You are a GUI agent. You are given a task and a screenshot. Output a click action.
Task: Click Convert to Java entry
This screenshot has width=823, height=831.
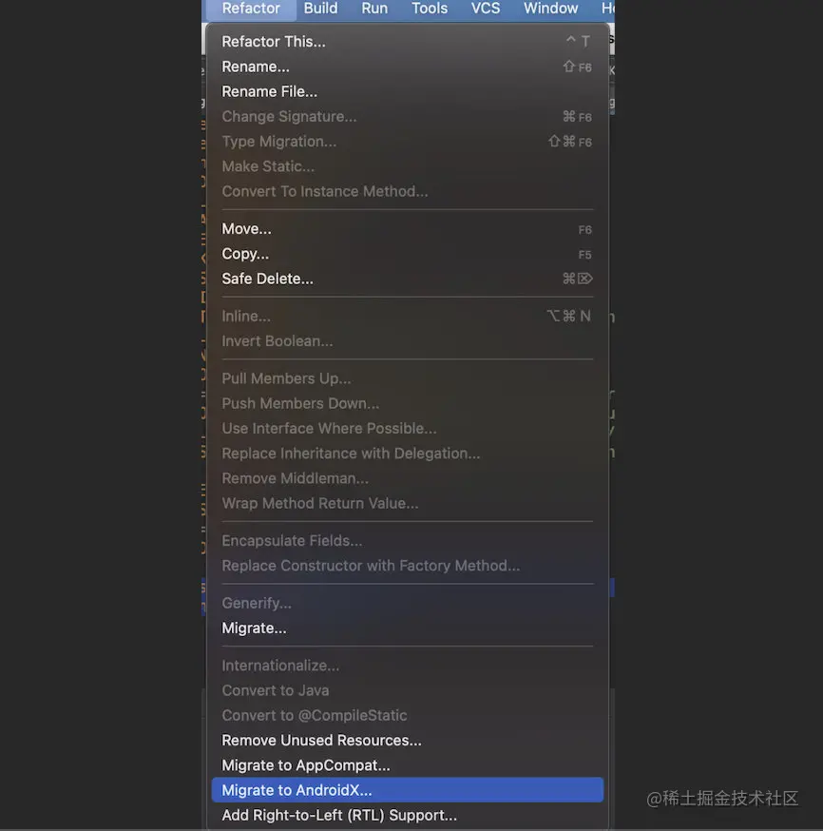click(x=408, y=690)
